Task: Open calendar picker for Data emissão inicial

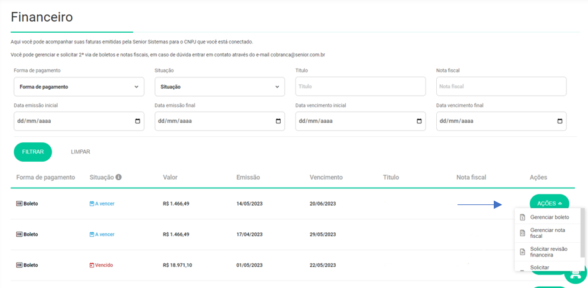Action: 138,121
